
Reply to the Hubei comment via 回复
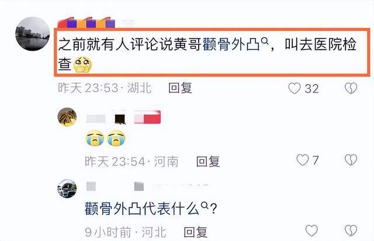point(180,88)
